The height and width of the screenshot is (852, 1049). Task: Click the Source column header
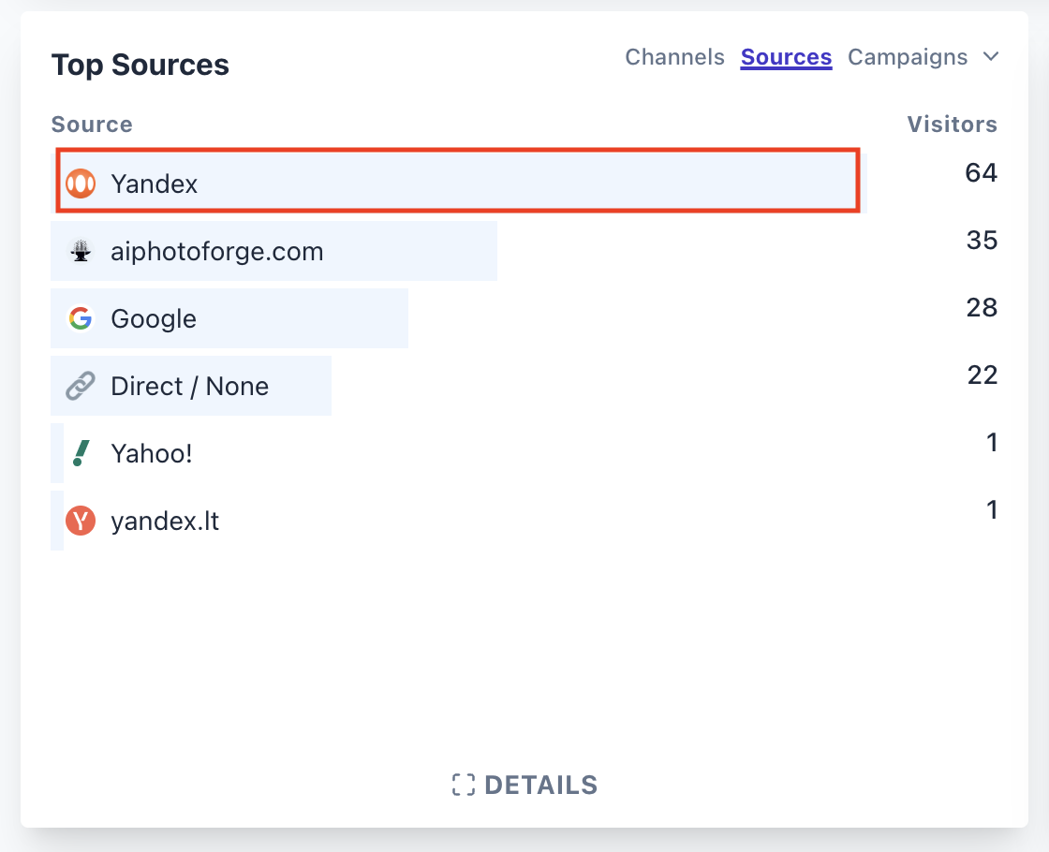[x=92, y=125]
